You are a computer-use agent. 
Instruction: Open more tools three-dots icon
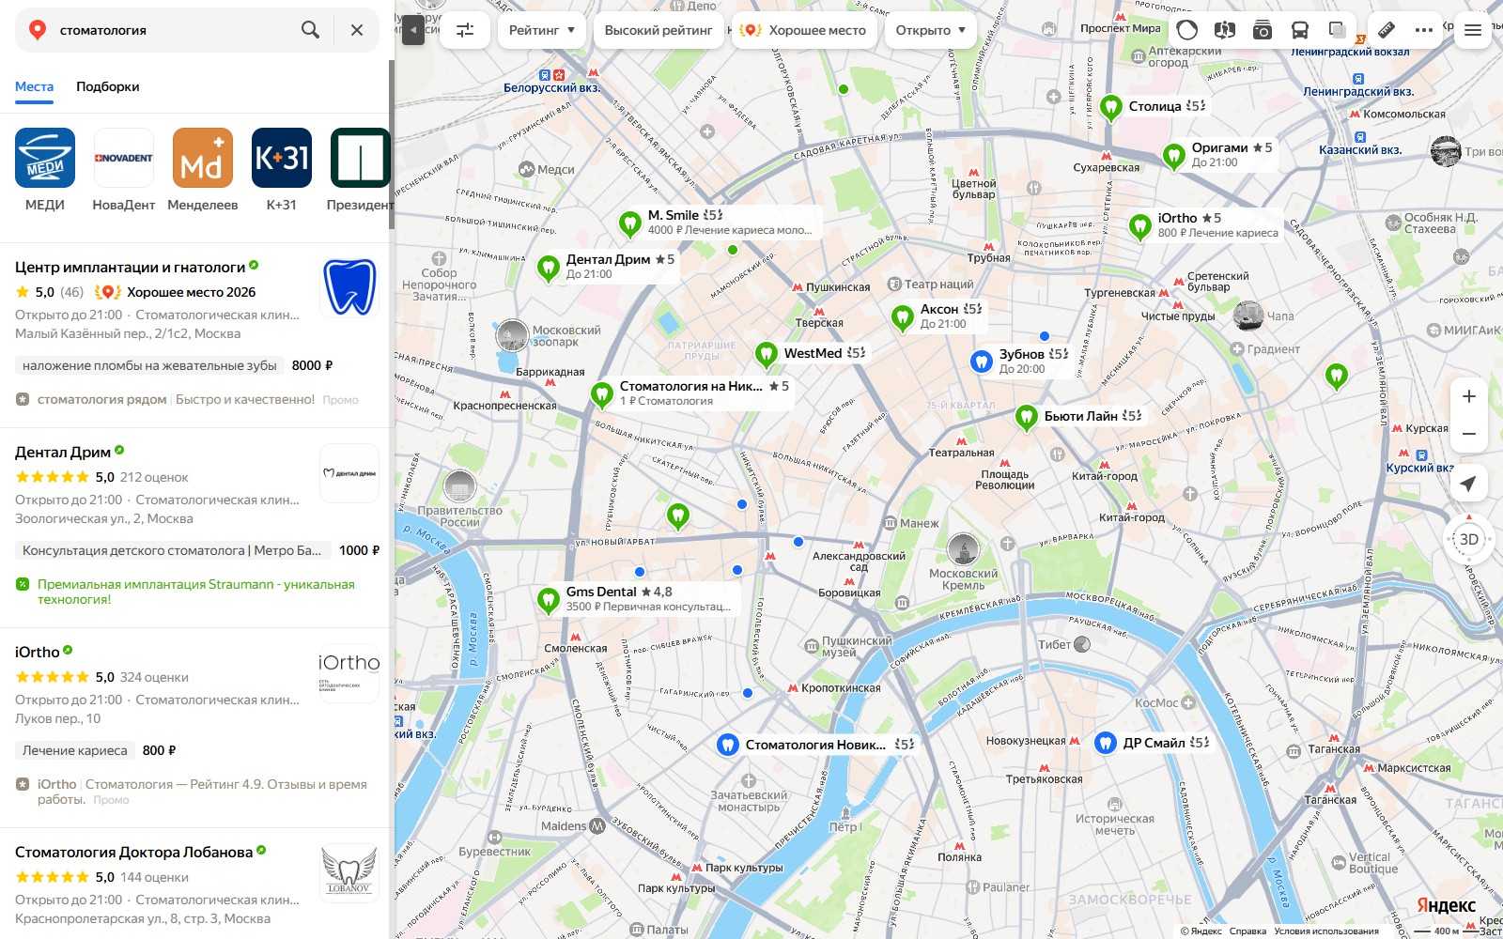click(x=1424, y=30)
